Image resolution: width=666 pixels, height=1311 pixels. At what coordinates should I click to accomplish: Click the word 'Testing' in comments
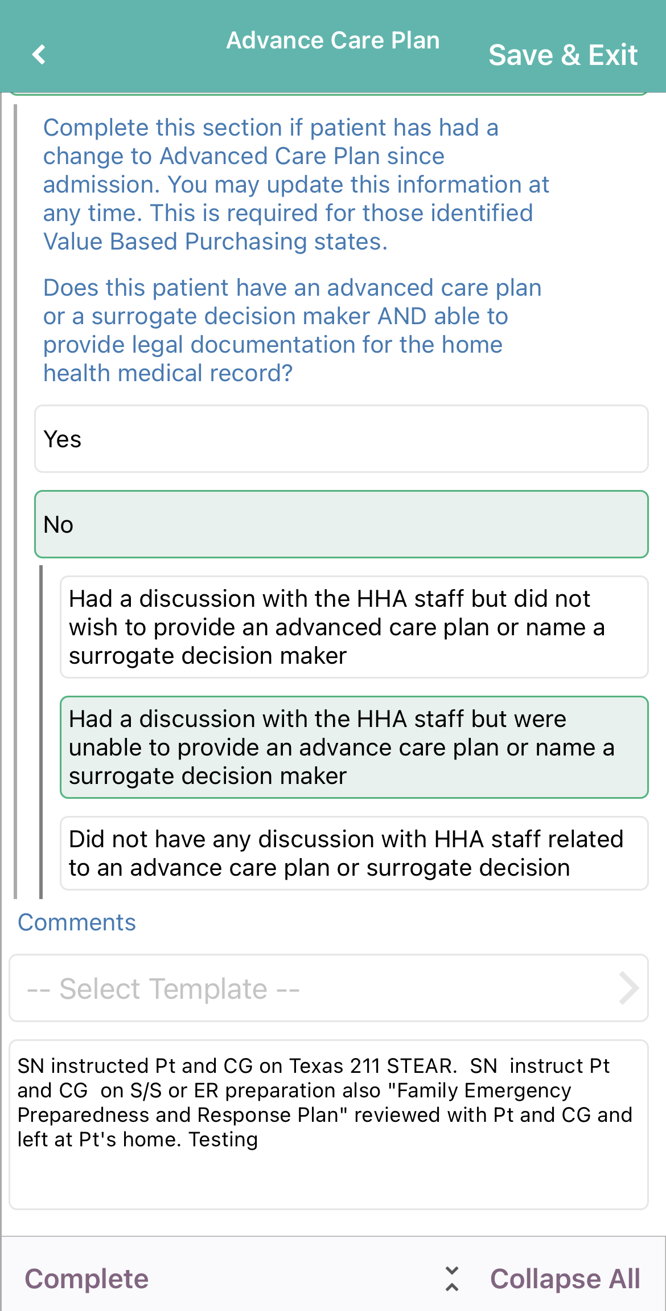tap(223, 1140)
